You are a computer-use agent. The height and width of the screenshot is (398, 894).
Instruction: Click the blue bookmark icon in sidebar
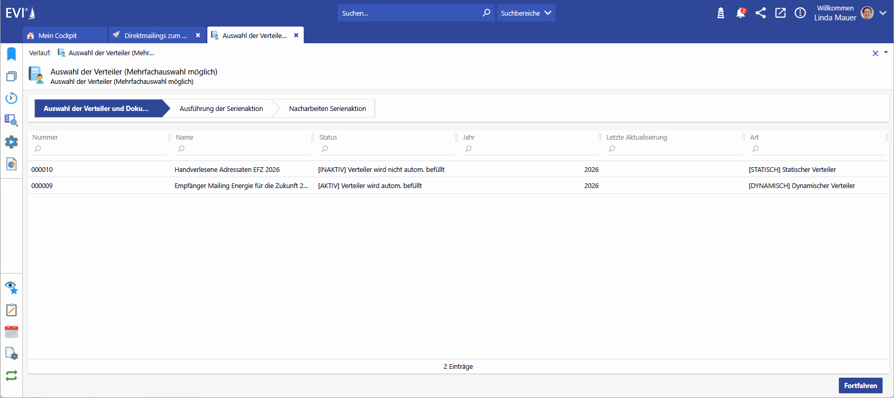(x=11, y=54)
